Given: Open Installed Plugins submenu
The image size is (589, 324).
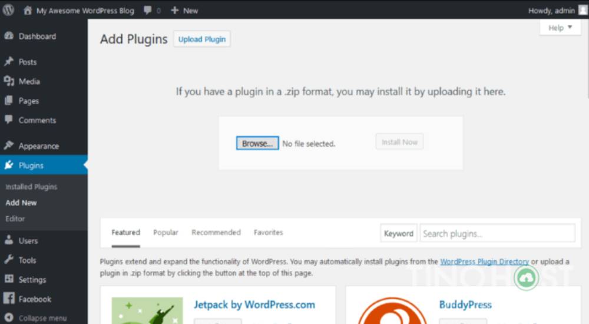Looking at the screenshot, I should point(31,187).
